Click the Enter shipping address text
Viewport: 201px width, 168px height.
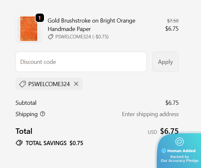150,114
